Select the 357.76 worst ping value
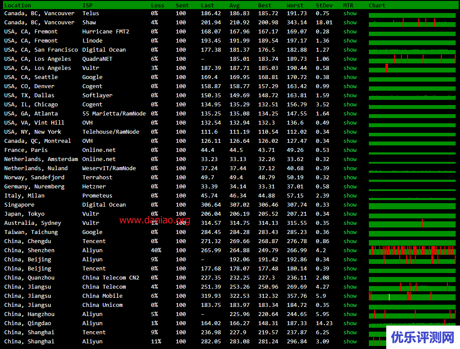 [296, 296]
